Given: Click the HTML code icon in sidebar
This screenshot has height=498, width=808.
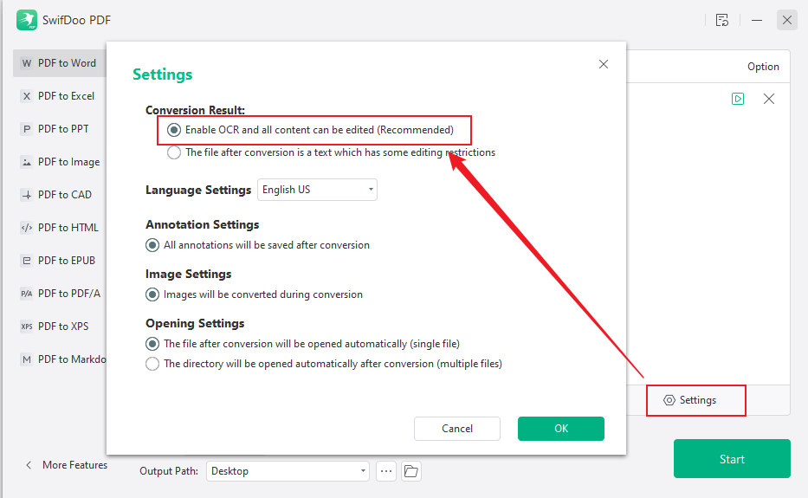Looking at the screenshot, I should pos(26,227).
